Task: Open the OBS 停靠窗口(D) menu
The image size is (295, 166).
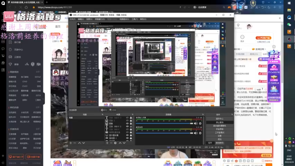Action: pos(100,19)
